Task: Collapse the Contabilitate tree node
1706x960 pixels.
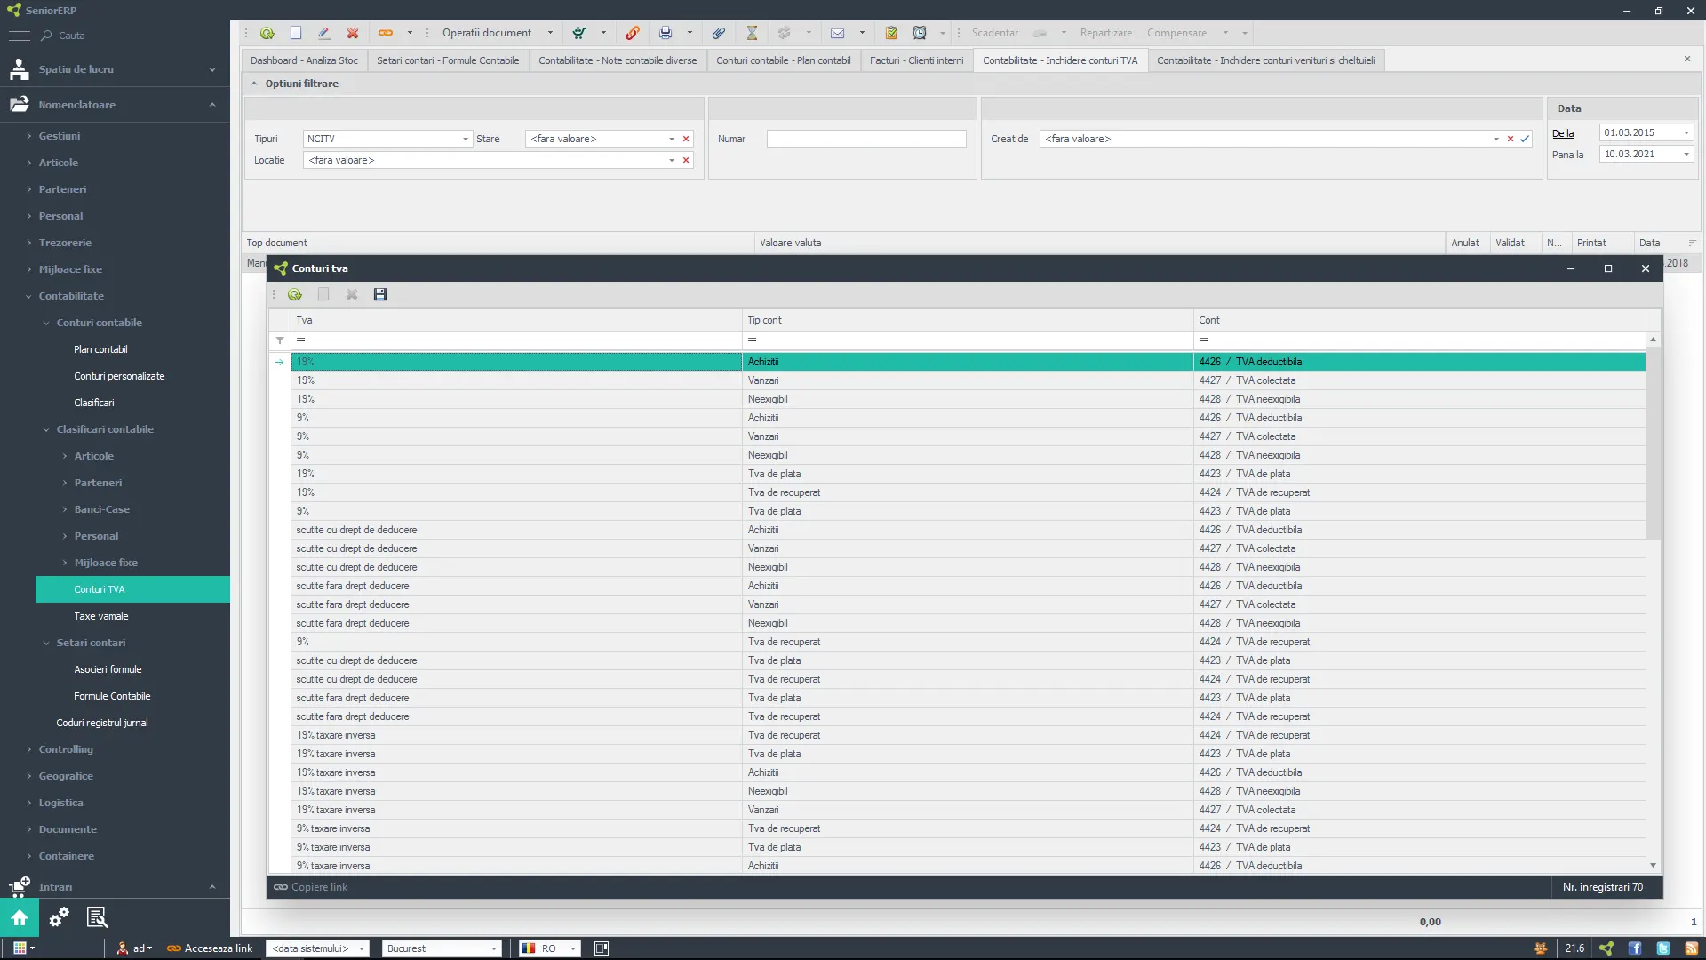Action: 29,296
